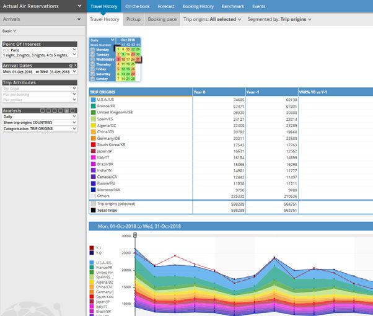
Task: Click the Total Trips row label
Action: click(107, 210)
